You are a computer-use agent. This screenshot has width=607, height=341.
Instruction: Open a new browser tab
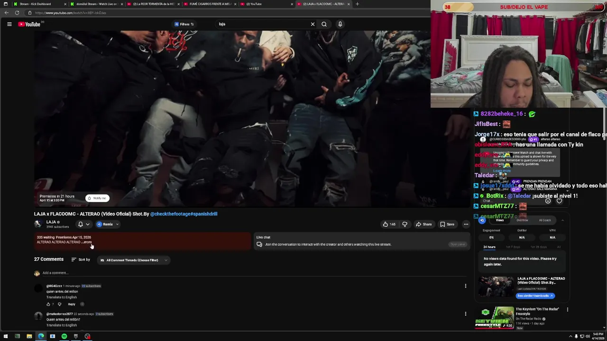(x=357, y=4)
